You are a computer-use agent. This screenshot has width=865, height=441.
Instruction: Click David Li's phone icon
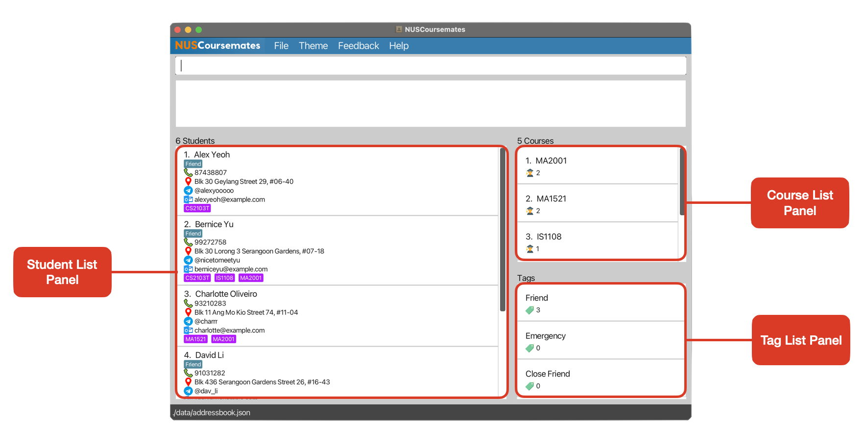pyautogui.click(x=188, y=373)
